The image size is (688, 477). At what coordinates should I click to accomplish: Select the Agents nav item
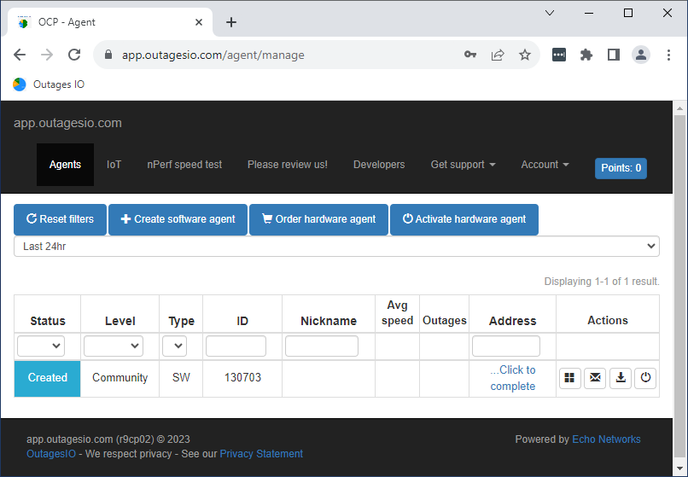[65, 165]
